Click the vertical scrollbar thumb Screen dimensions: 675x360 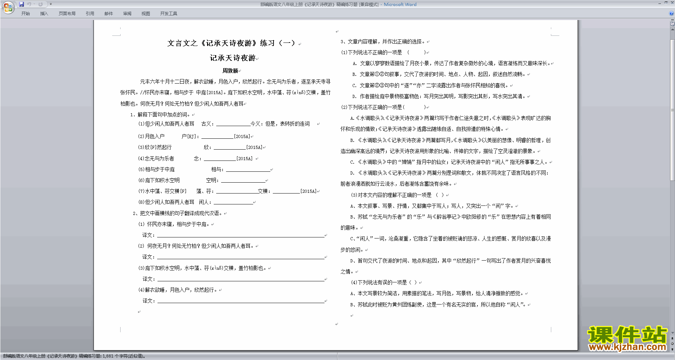[673, 110]
